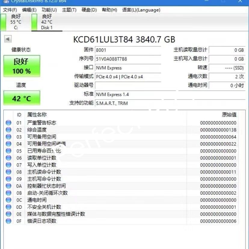Screen dimensions: 249x249
Task: Click the status dot for attribute 05
Action: coord(9,151)
